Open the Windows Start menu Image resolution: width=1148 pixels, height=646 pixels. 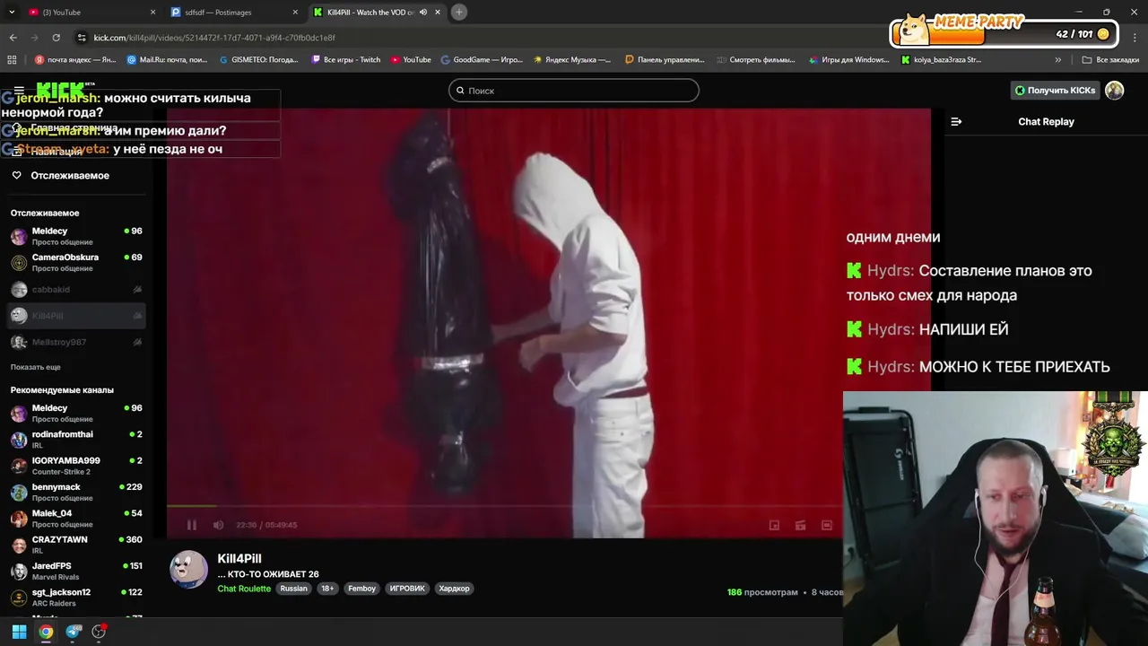click(19, 632)
